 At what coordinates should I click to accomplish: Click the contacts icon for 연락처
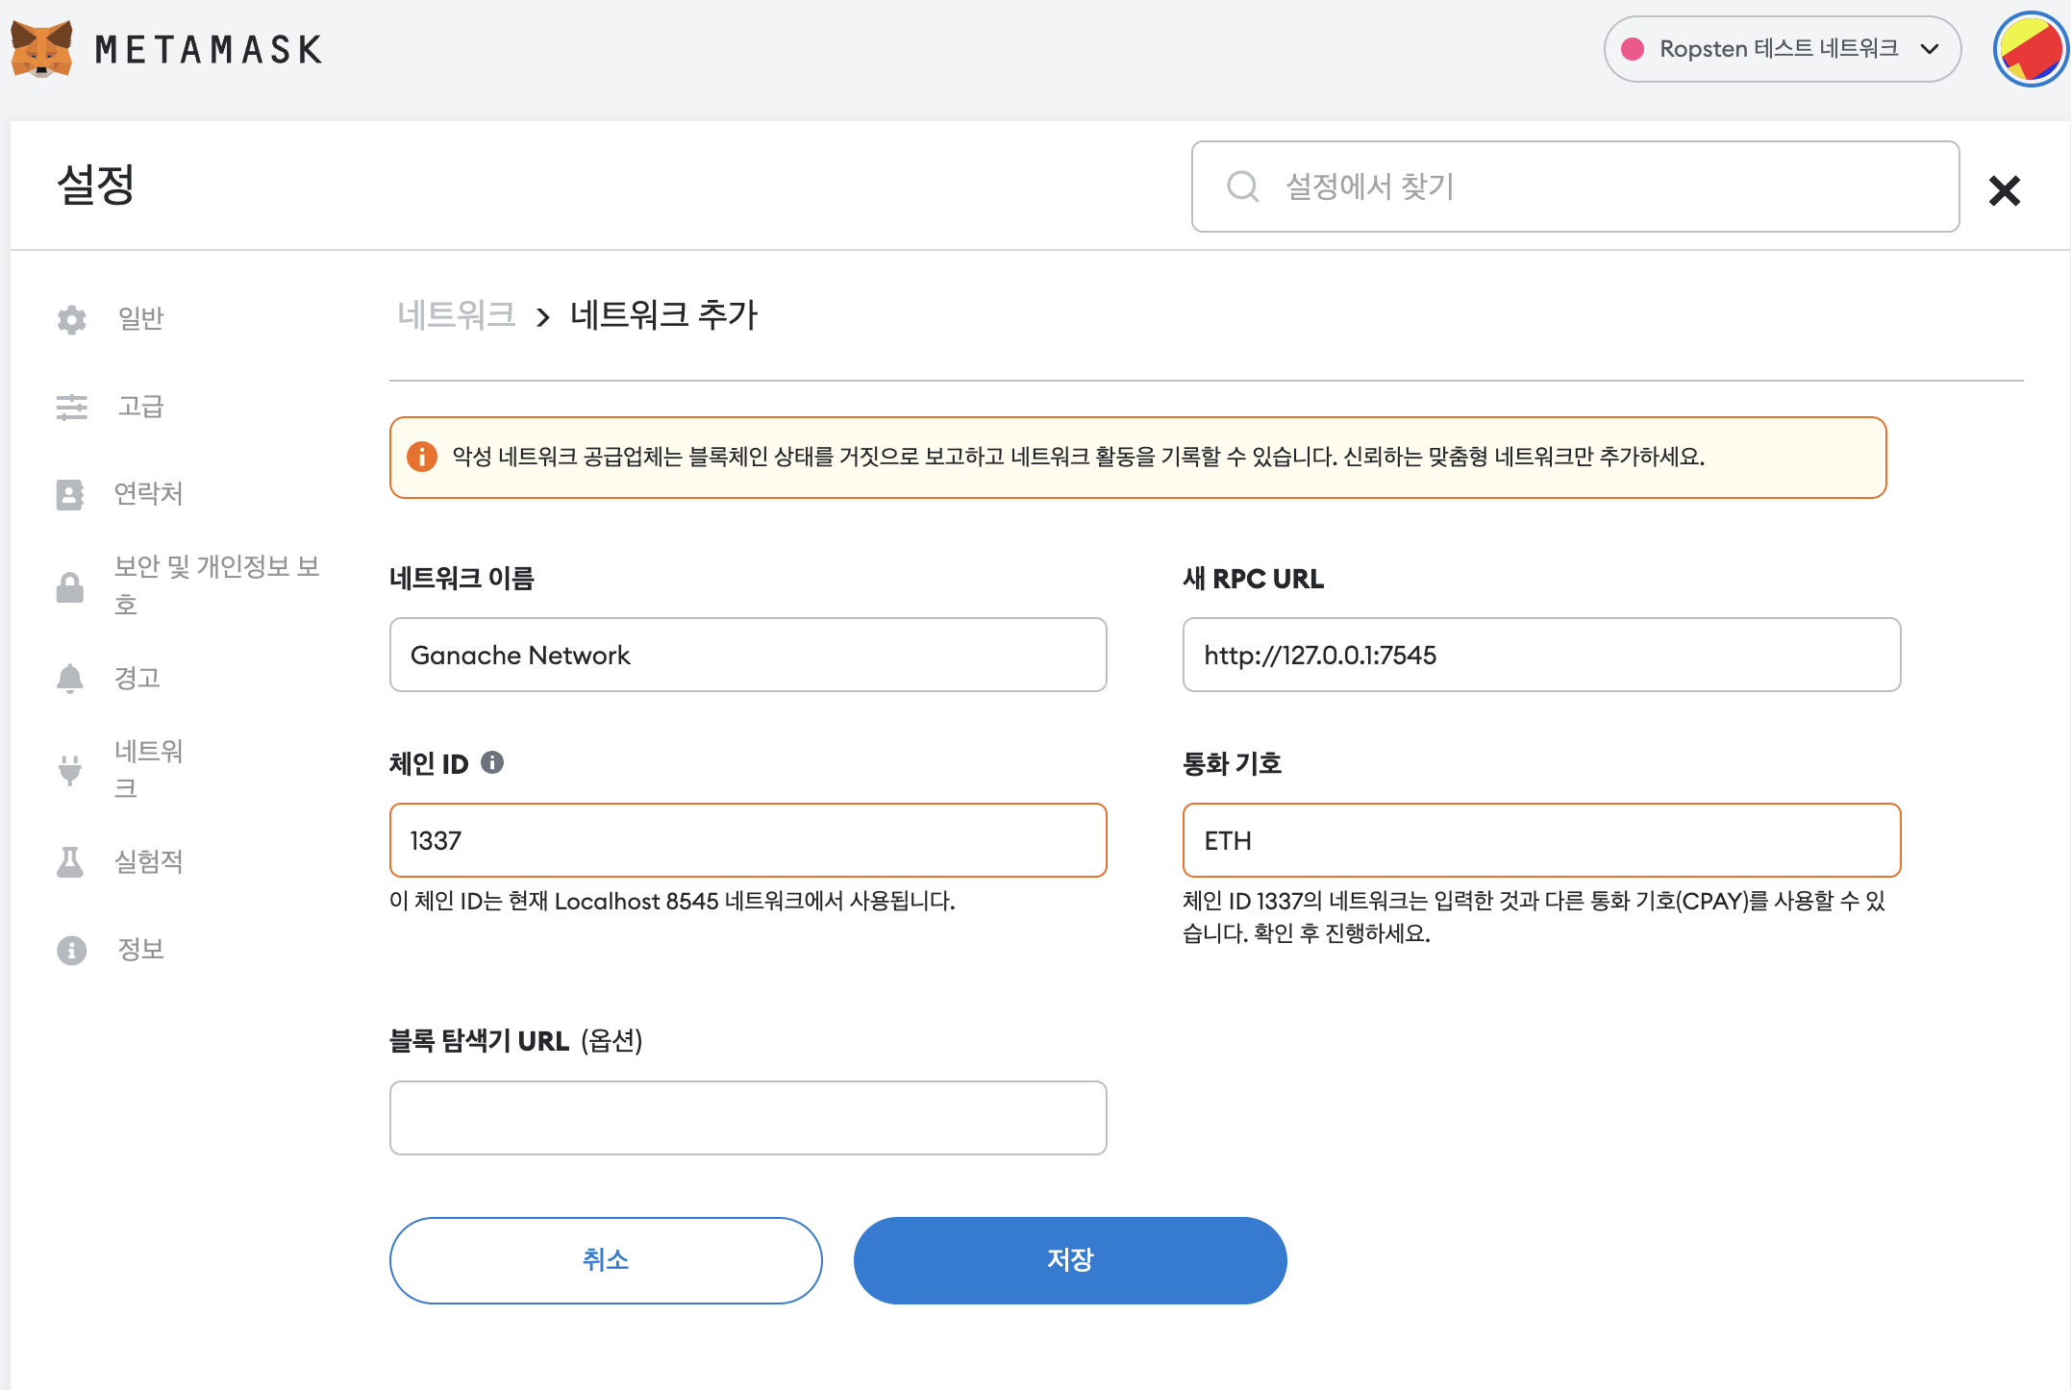click(69, 495)
